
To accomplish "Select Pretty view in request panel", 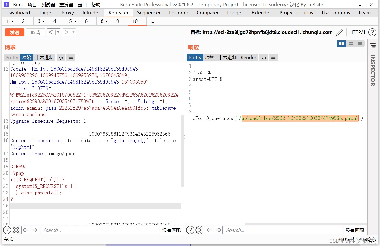I will click(12, 58).
